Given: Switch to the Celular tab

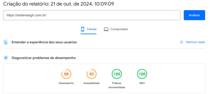Looking at the screenshot, I should coord(89,29).
